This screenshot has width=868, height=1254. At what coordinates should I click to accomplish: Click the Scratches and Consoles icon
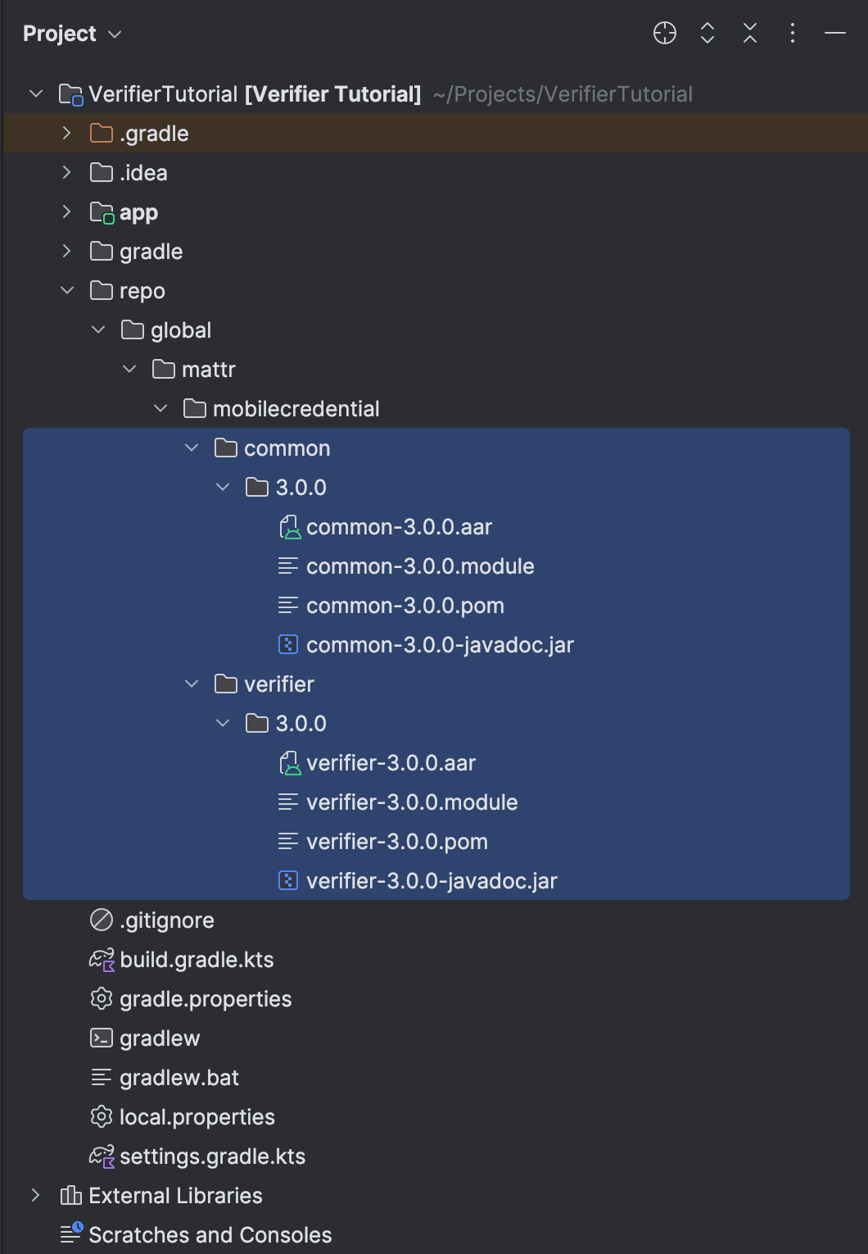coord(71,1234)
